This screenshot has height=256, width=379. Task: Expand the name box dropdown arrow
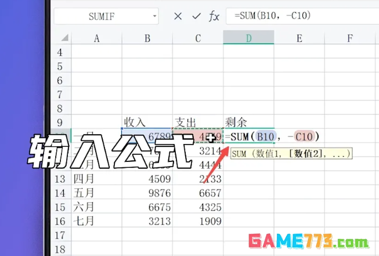click(x=153, y=16)
